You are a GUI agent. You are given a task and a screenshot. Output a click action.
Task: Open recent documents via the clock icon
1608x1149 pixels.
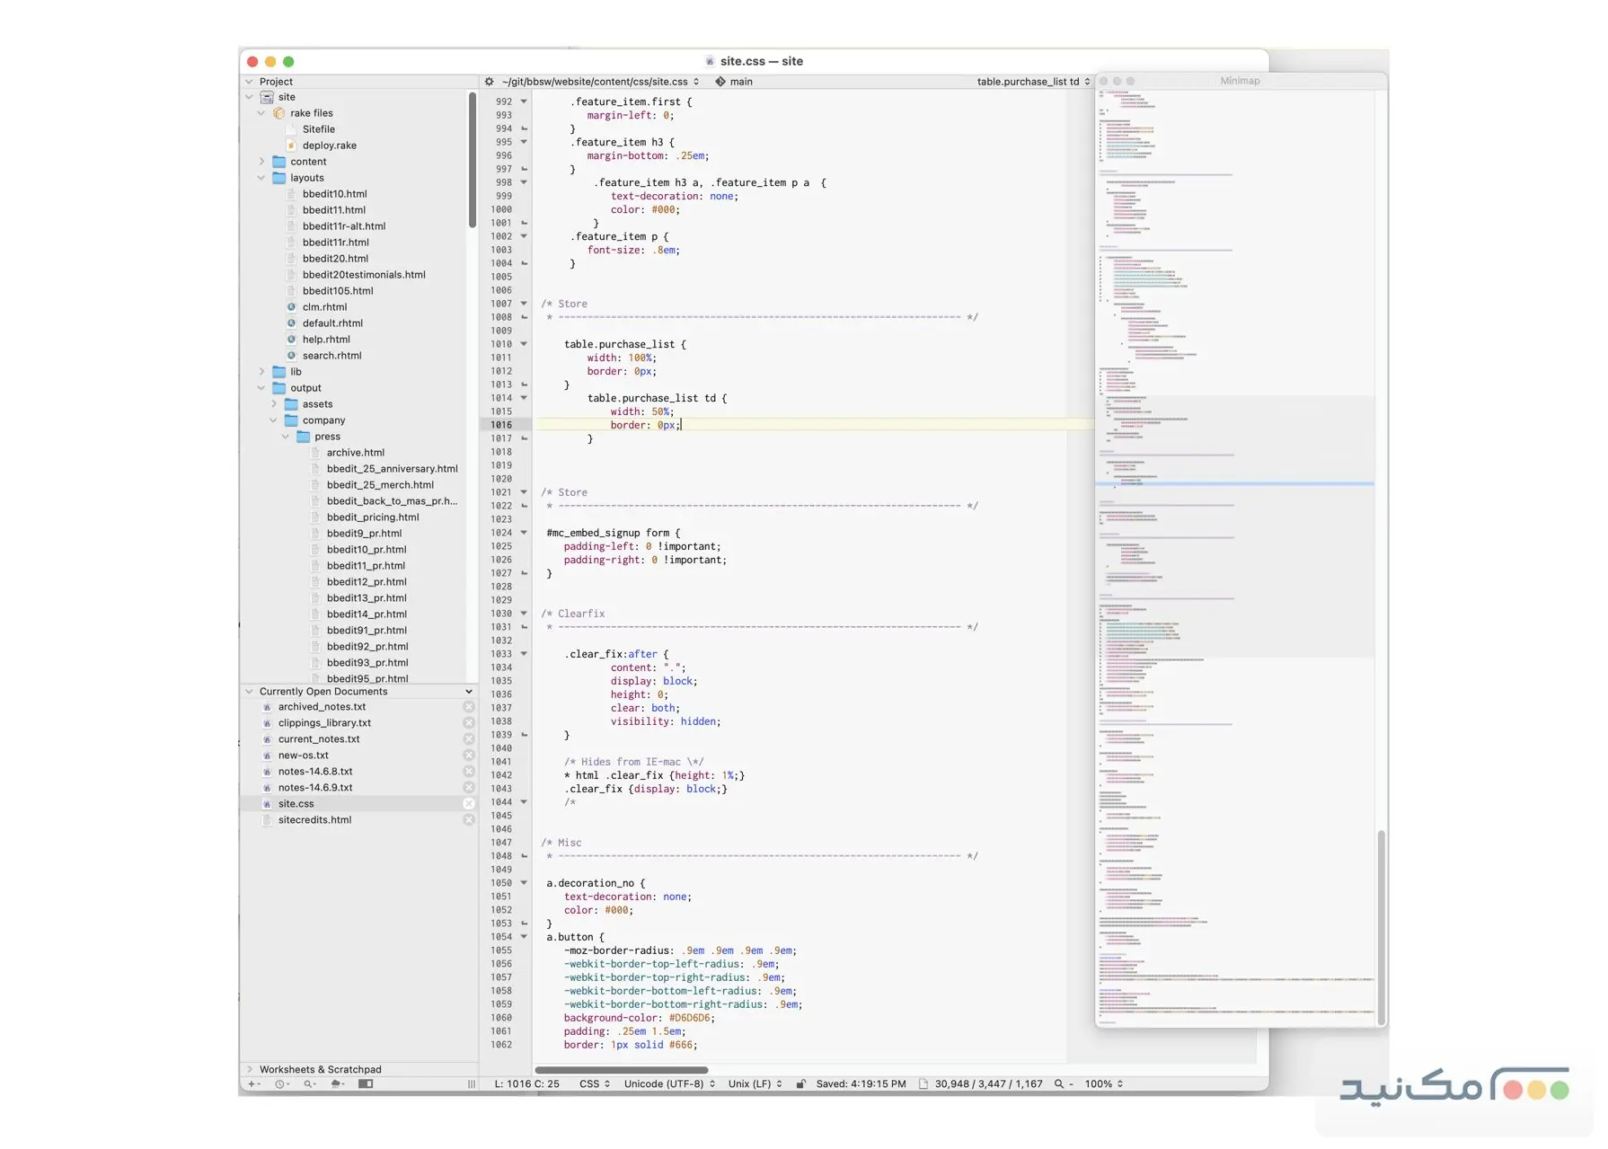(x=278, y=1083)
